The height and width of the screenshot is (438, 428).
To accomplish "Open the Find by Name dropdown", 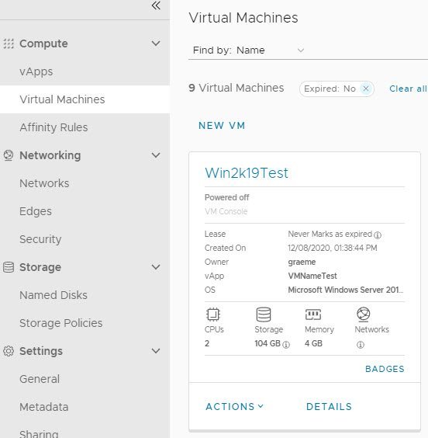I will pos(248,50).
